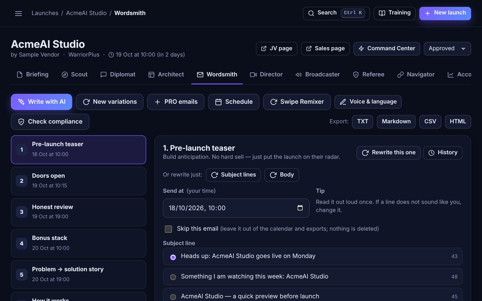
Task: Open email History
Action: (443, 153)
